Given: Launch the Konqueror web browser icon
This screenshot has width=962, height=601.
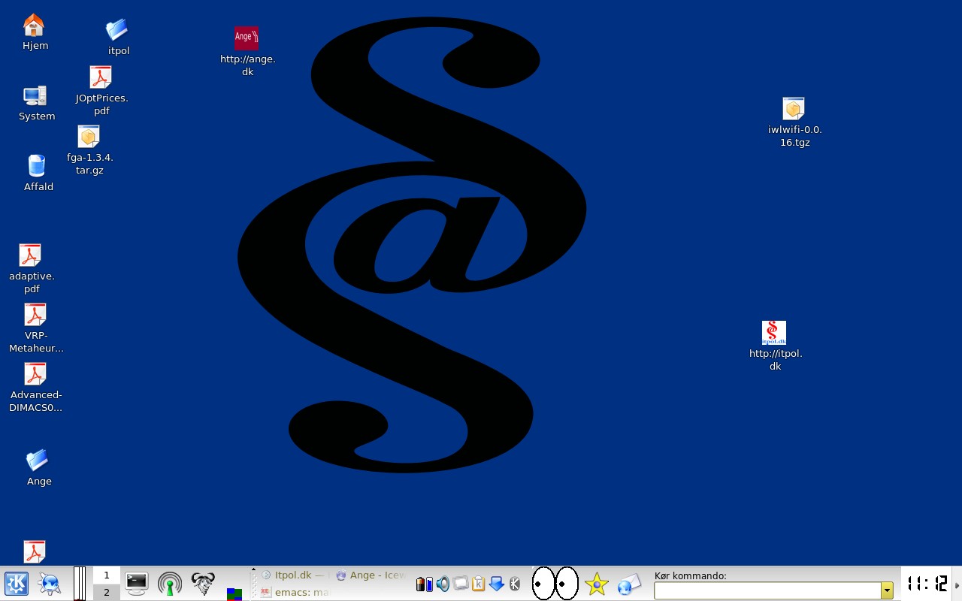Looking at the screenshot, I should tap(50, 584).
